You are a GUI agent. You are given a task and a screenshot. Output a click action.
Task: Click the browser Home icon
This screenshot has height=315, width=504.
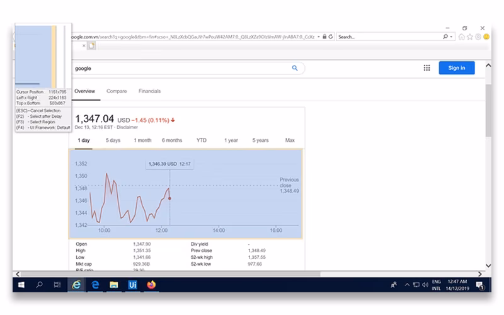tap(462, 37)
